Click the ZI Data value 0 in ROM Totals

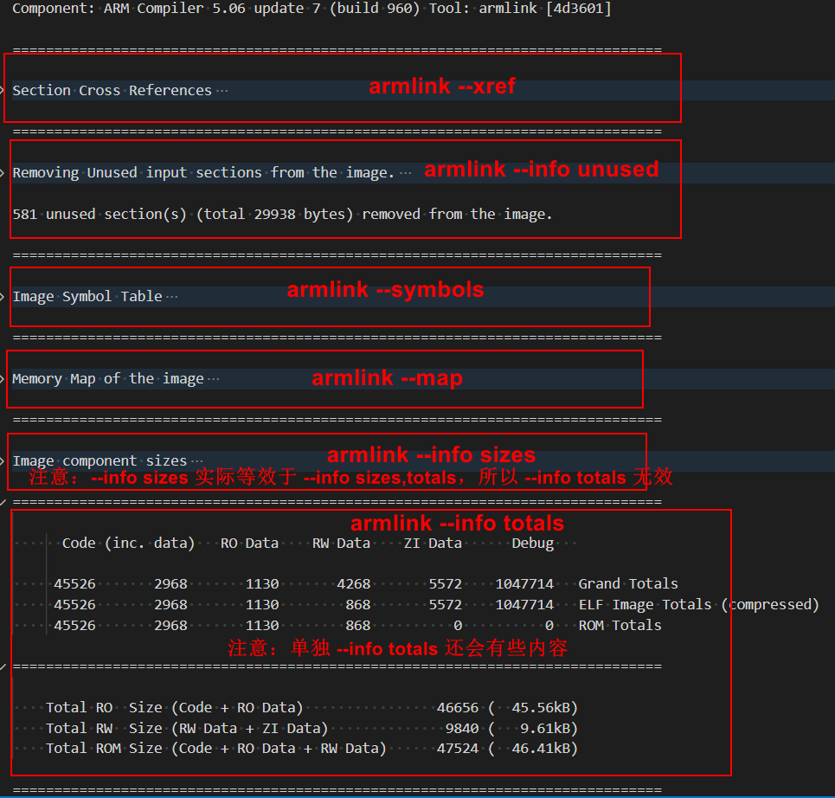[x=458, y=626]
